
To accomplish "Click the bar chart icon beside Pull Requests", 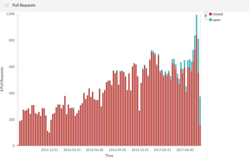I will tap(6, 5).
